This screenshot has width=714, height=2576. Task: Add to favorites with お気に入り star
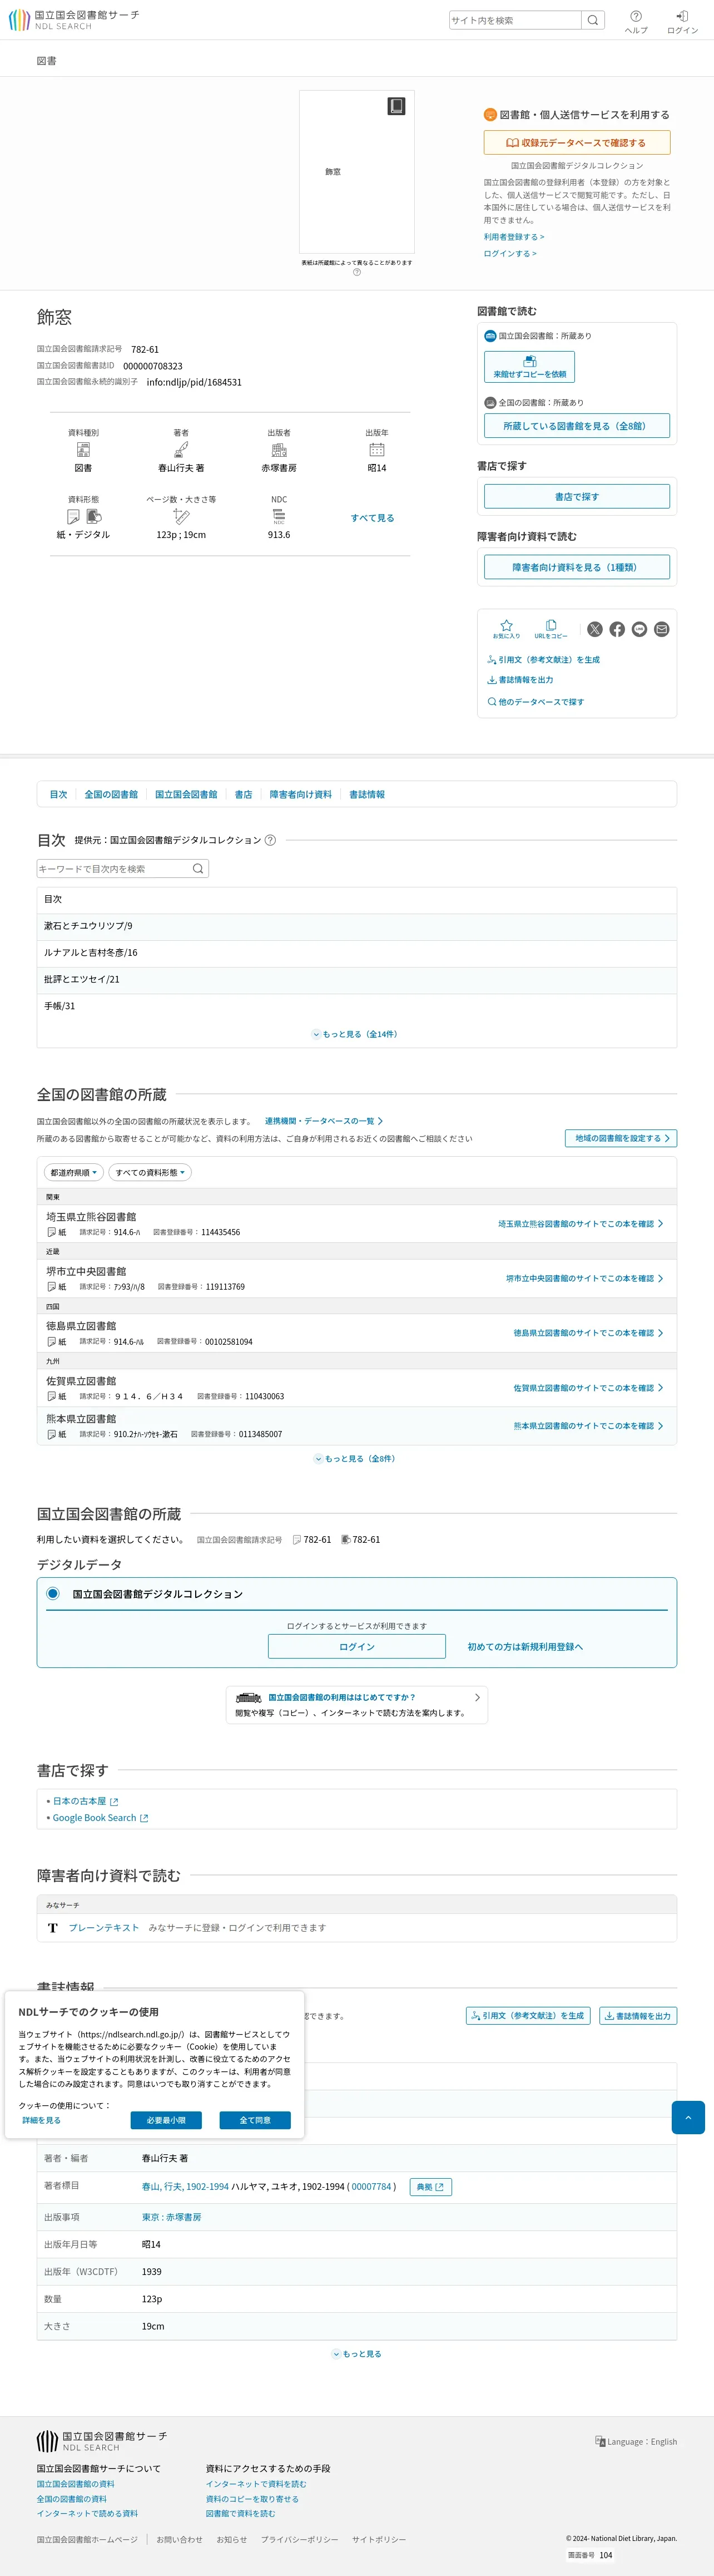pos(506,629)
